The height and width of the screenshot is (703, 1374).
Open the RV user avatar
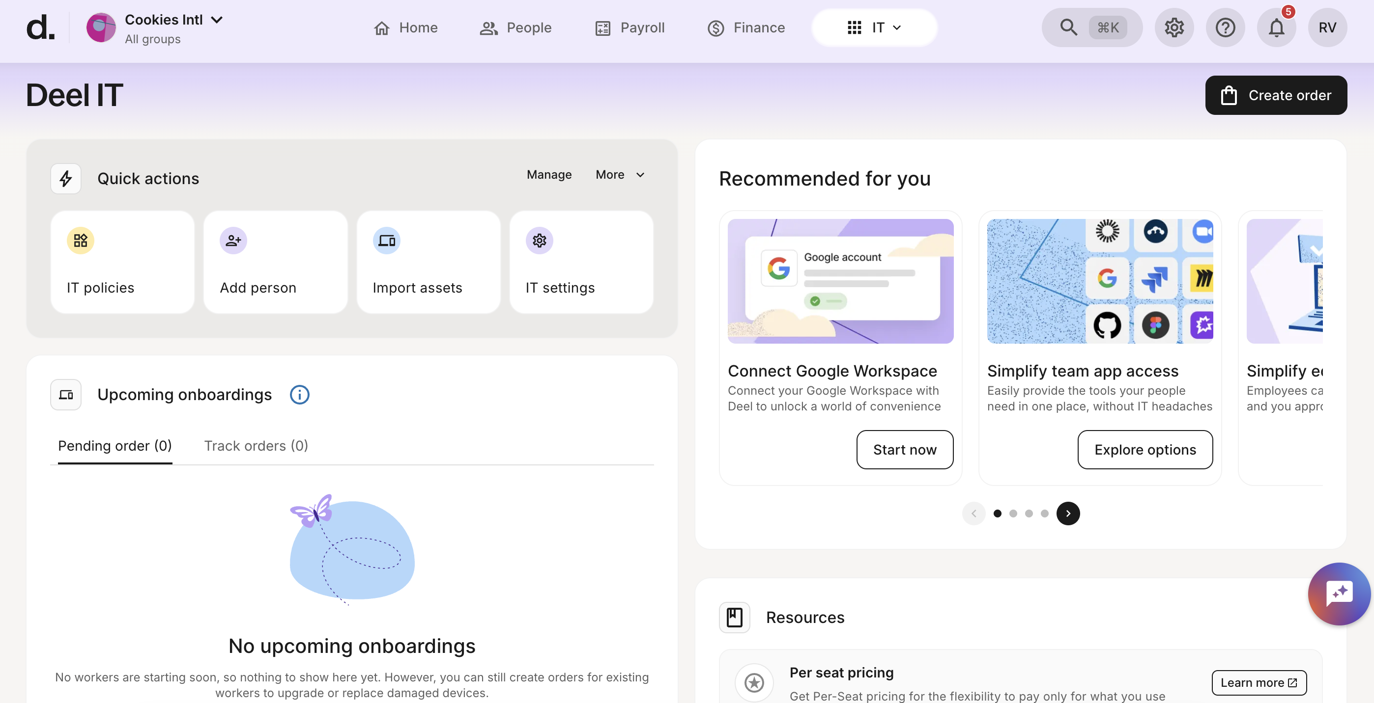click(x=1327, y=27)
